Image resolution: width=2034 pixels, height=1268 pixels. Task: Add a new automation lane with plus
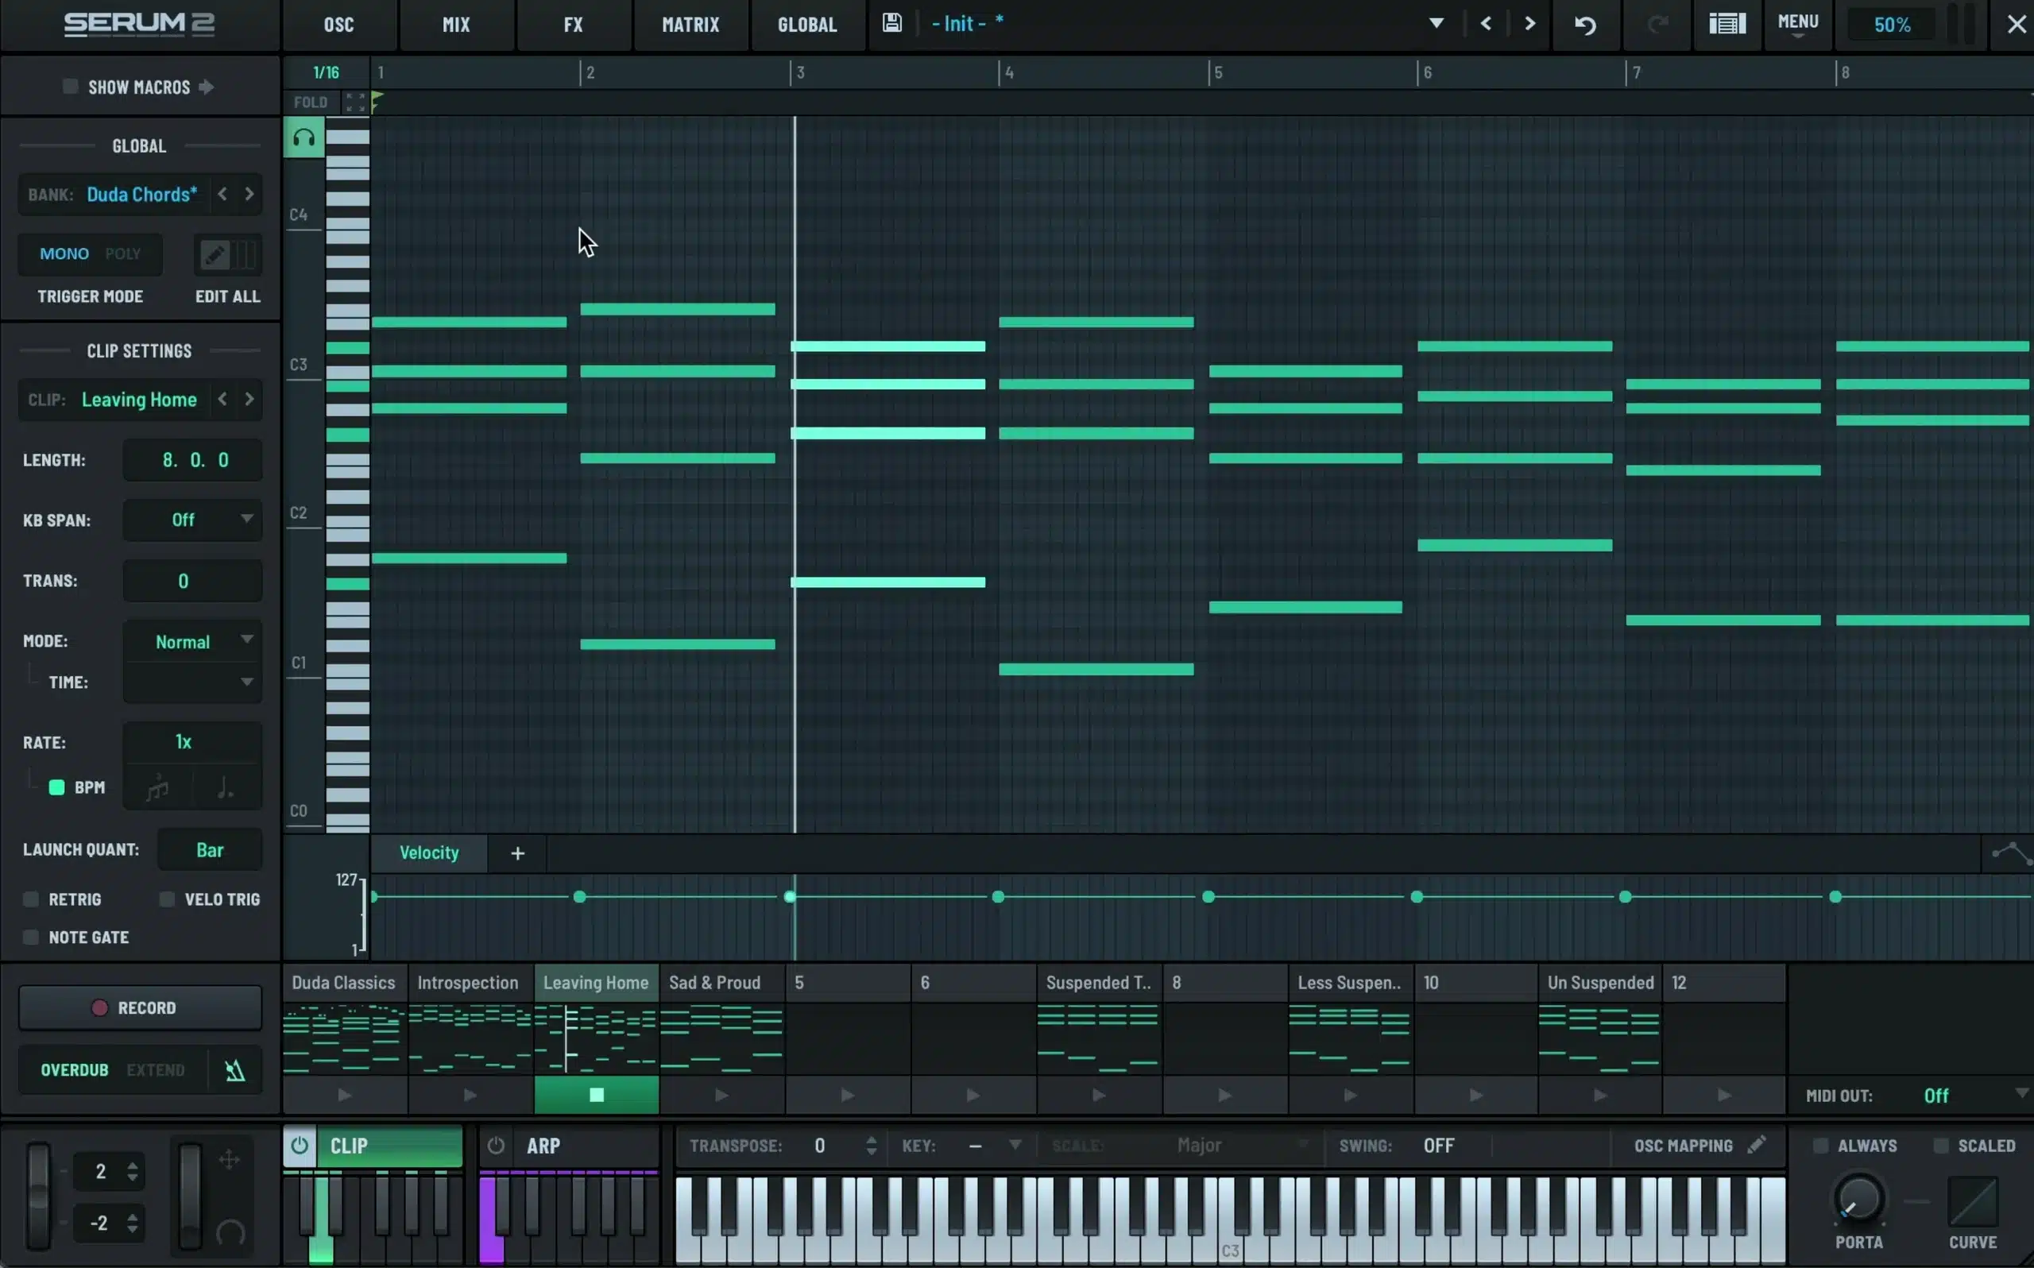[x=517, y=853]
